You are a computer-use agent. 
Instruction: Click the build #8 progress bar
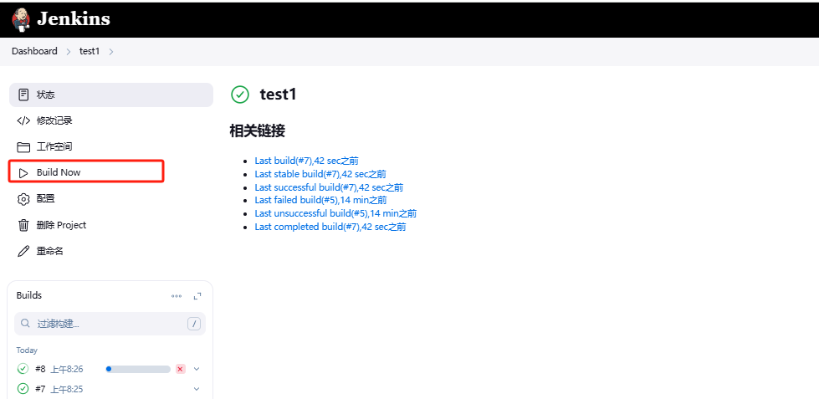point(138,369)
